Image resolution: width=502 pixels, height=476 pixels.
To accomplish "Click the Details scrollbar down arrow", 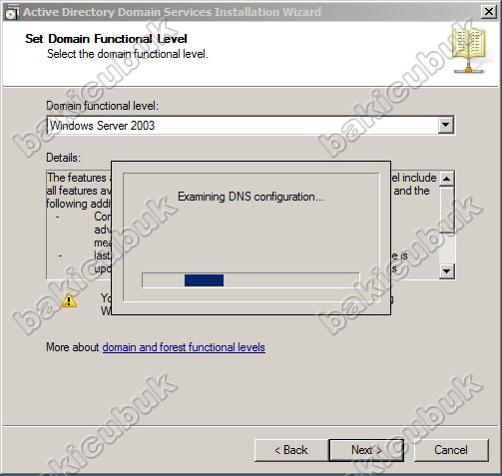I will [x=446, y=271].
